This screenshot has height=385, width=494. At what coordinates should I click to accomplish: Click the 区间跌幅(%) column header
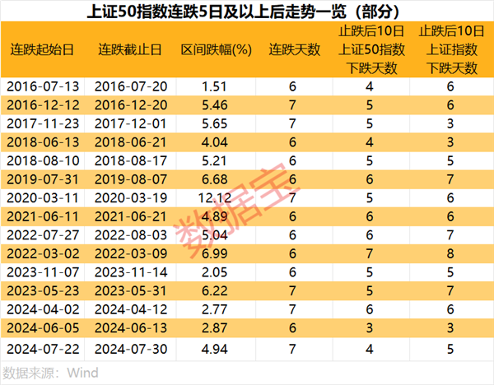(216, 50)
